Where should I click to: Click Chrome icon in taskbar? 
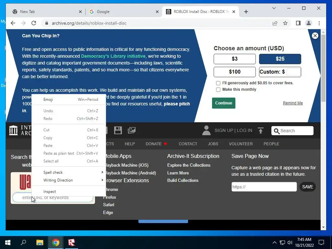[x=56, y=243]
